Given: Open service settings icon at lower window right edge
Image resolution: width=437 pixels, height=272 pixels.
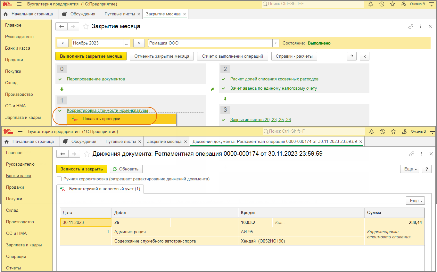Looking at the screenshot, I should point(433,131).
